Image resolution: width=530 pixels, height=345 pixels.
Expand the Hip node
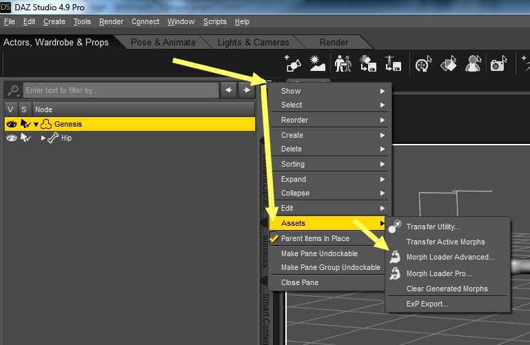coord(43,138)
